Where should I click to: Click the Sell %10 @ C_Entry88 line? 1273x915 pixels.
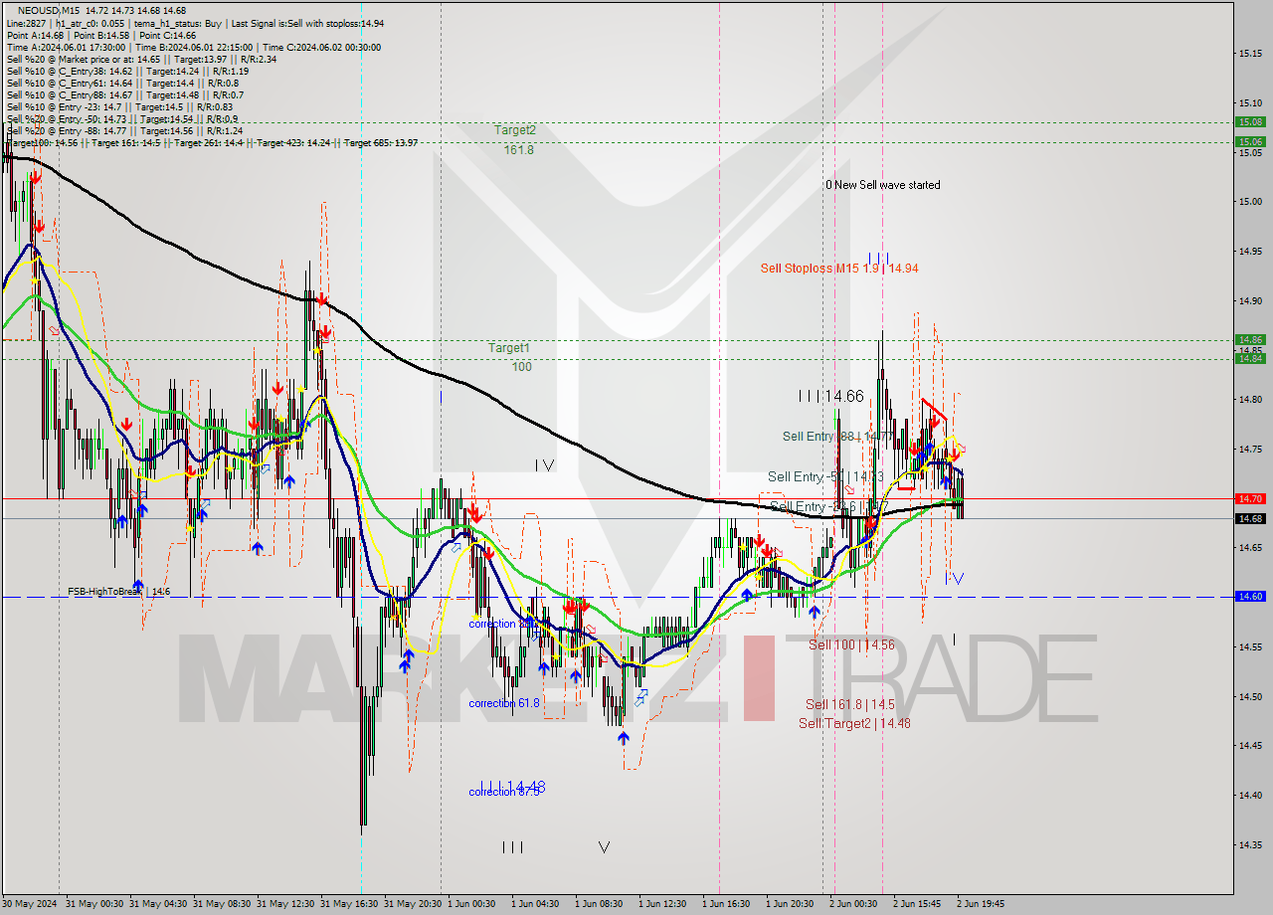pyautogui.click(x=124, y=94)
